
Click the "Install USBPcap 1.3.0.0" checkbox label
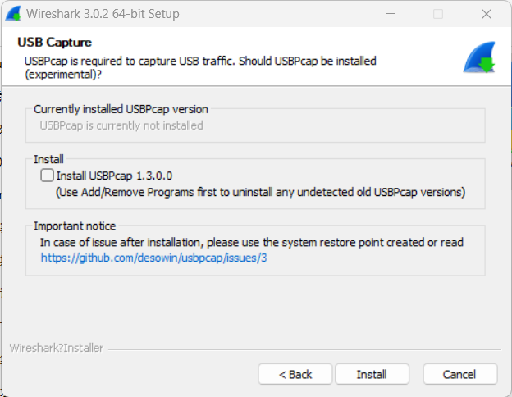click(114, 176)
